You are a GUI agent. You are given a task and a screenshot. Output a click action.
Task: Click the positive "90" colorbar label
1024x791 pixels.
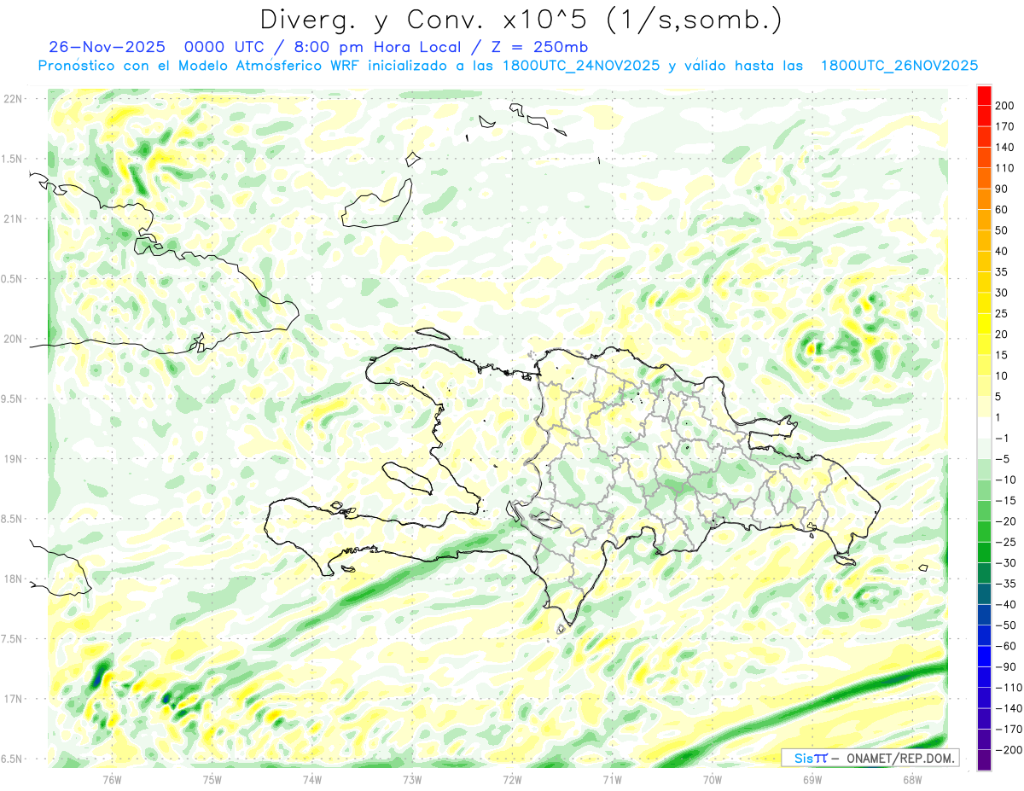(x=1003, y=189)
